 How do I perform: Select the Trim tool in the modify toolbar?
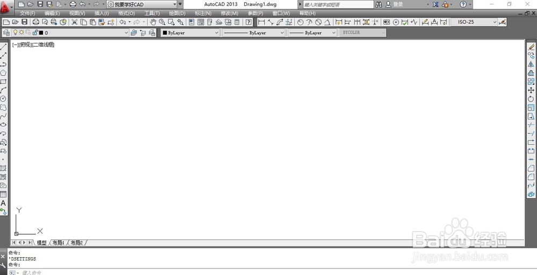[531, 125]
